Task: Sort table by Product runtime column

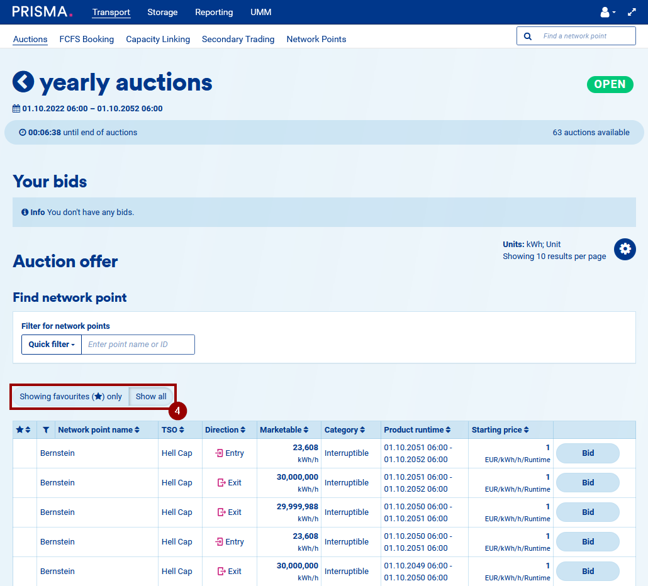Action: click(417, 430)
